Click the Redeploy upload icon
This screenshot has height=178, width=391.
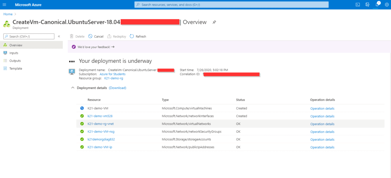tap(109, 36)
